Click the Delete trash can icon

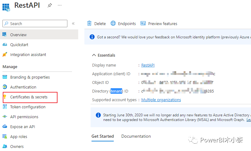click(x=89, y=24)
